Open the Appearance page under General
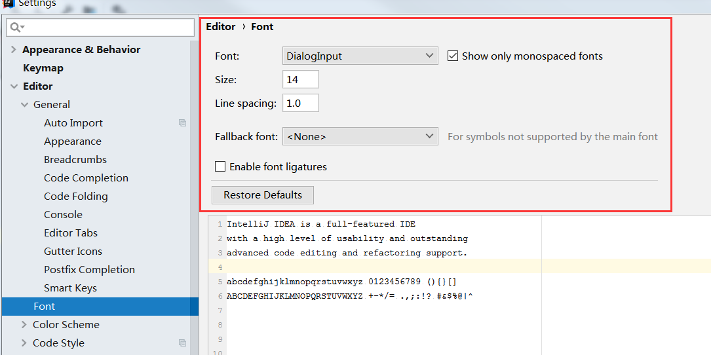Screen dimensions: 711x355 pyautogui.click(x=73, y=141)
